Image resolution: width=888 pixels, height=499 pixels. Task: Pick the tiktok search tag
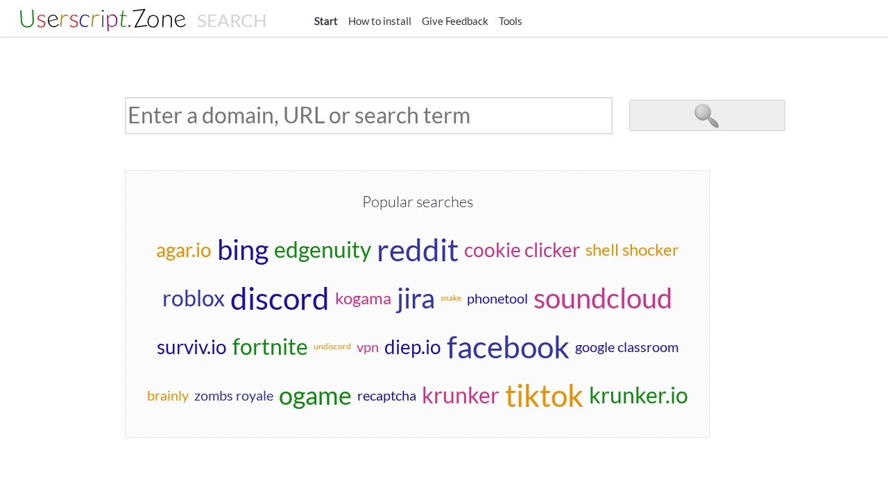pos(543,396)
